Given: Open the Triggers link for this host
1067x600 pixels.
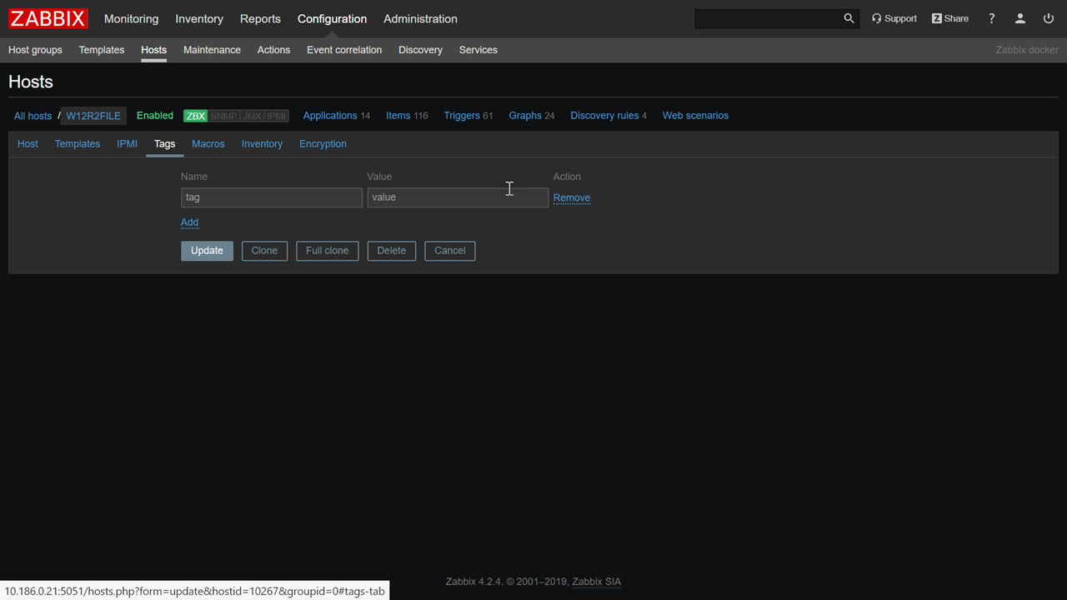Looking at the screenshot, I should (461, 116).
